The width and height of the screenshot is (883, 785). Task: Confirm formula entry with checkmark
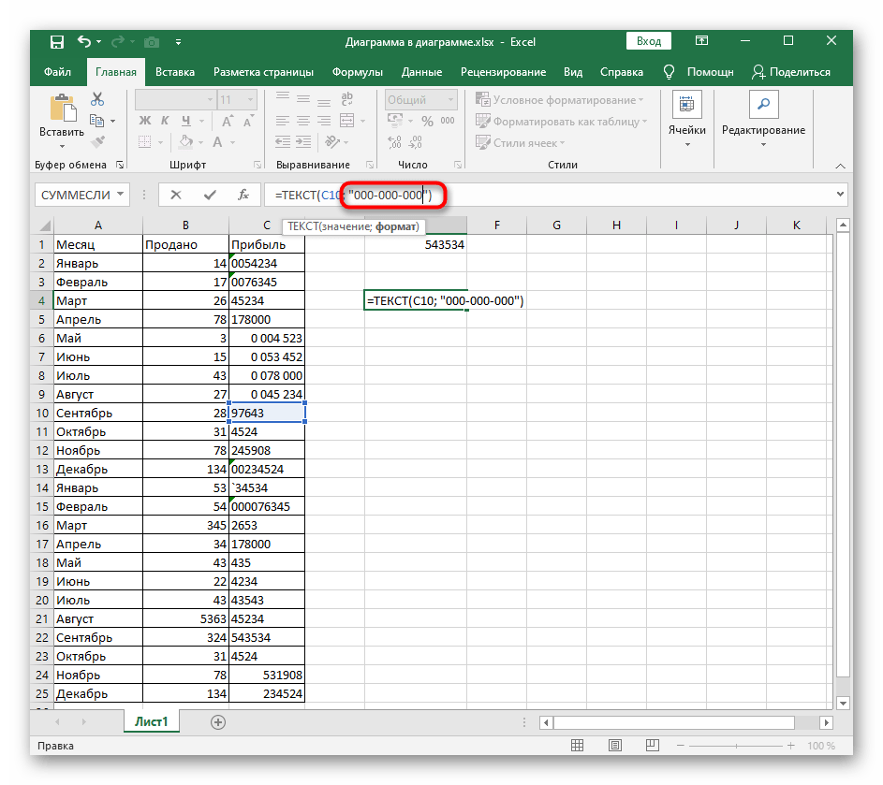210,195
